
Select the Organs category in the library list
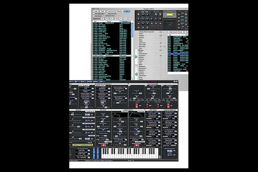[x=141, y=35]
